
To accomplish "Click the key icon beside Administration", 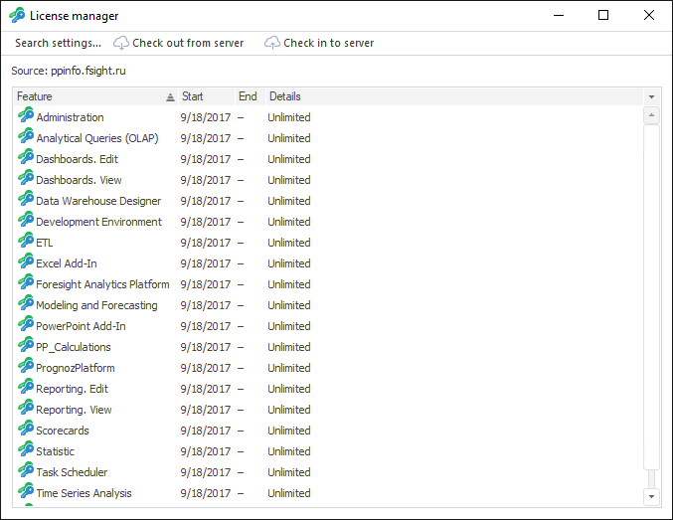I will tap(26, 116).
